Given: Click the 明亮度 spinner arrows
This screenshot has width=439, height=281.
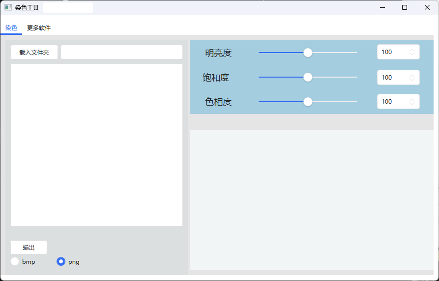Looking at the screenshot, I should [412, 52].
